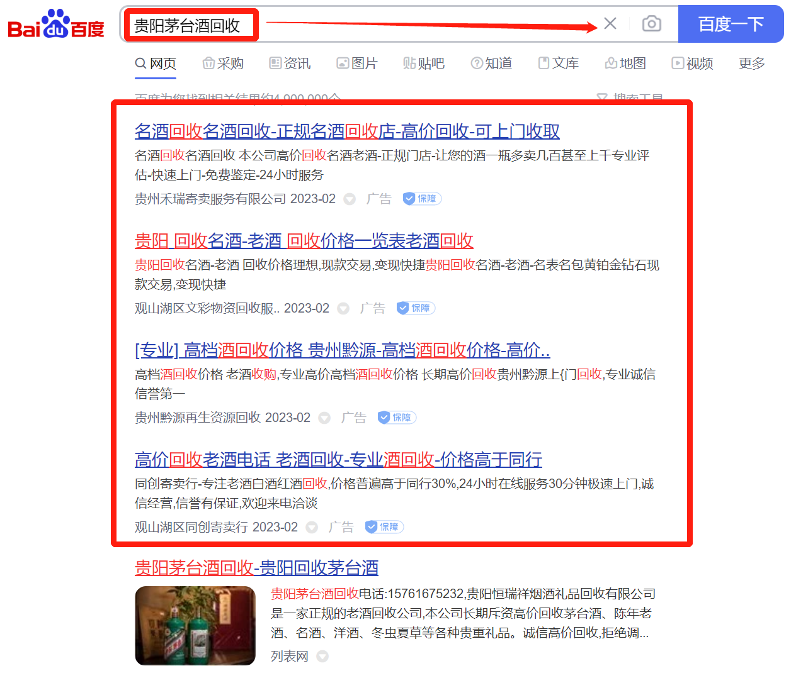Screen dimensions: 808x683
Task: Expand dropdown arrow beside 列表网
Action: (322, 657)
